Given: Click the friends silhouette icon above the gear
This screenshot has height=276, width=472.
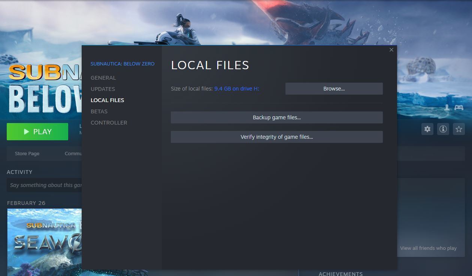Looking at the screenshot, I should point(447,108).
